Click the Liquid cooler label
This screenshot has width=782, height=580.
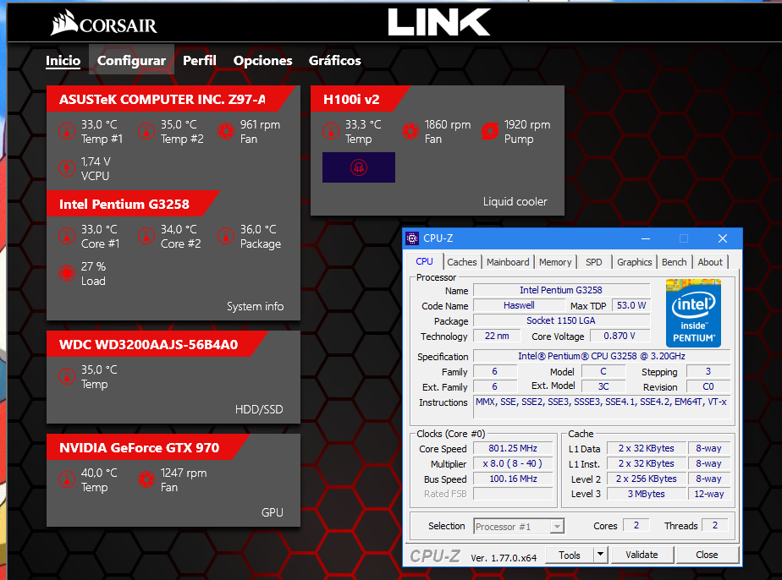pos(515,201)
